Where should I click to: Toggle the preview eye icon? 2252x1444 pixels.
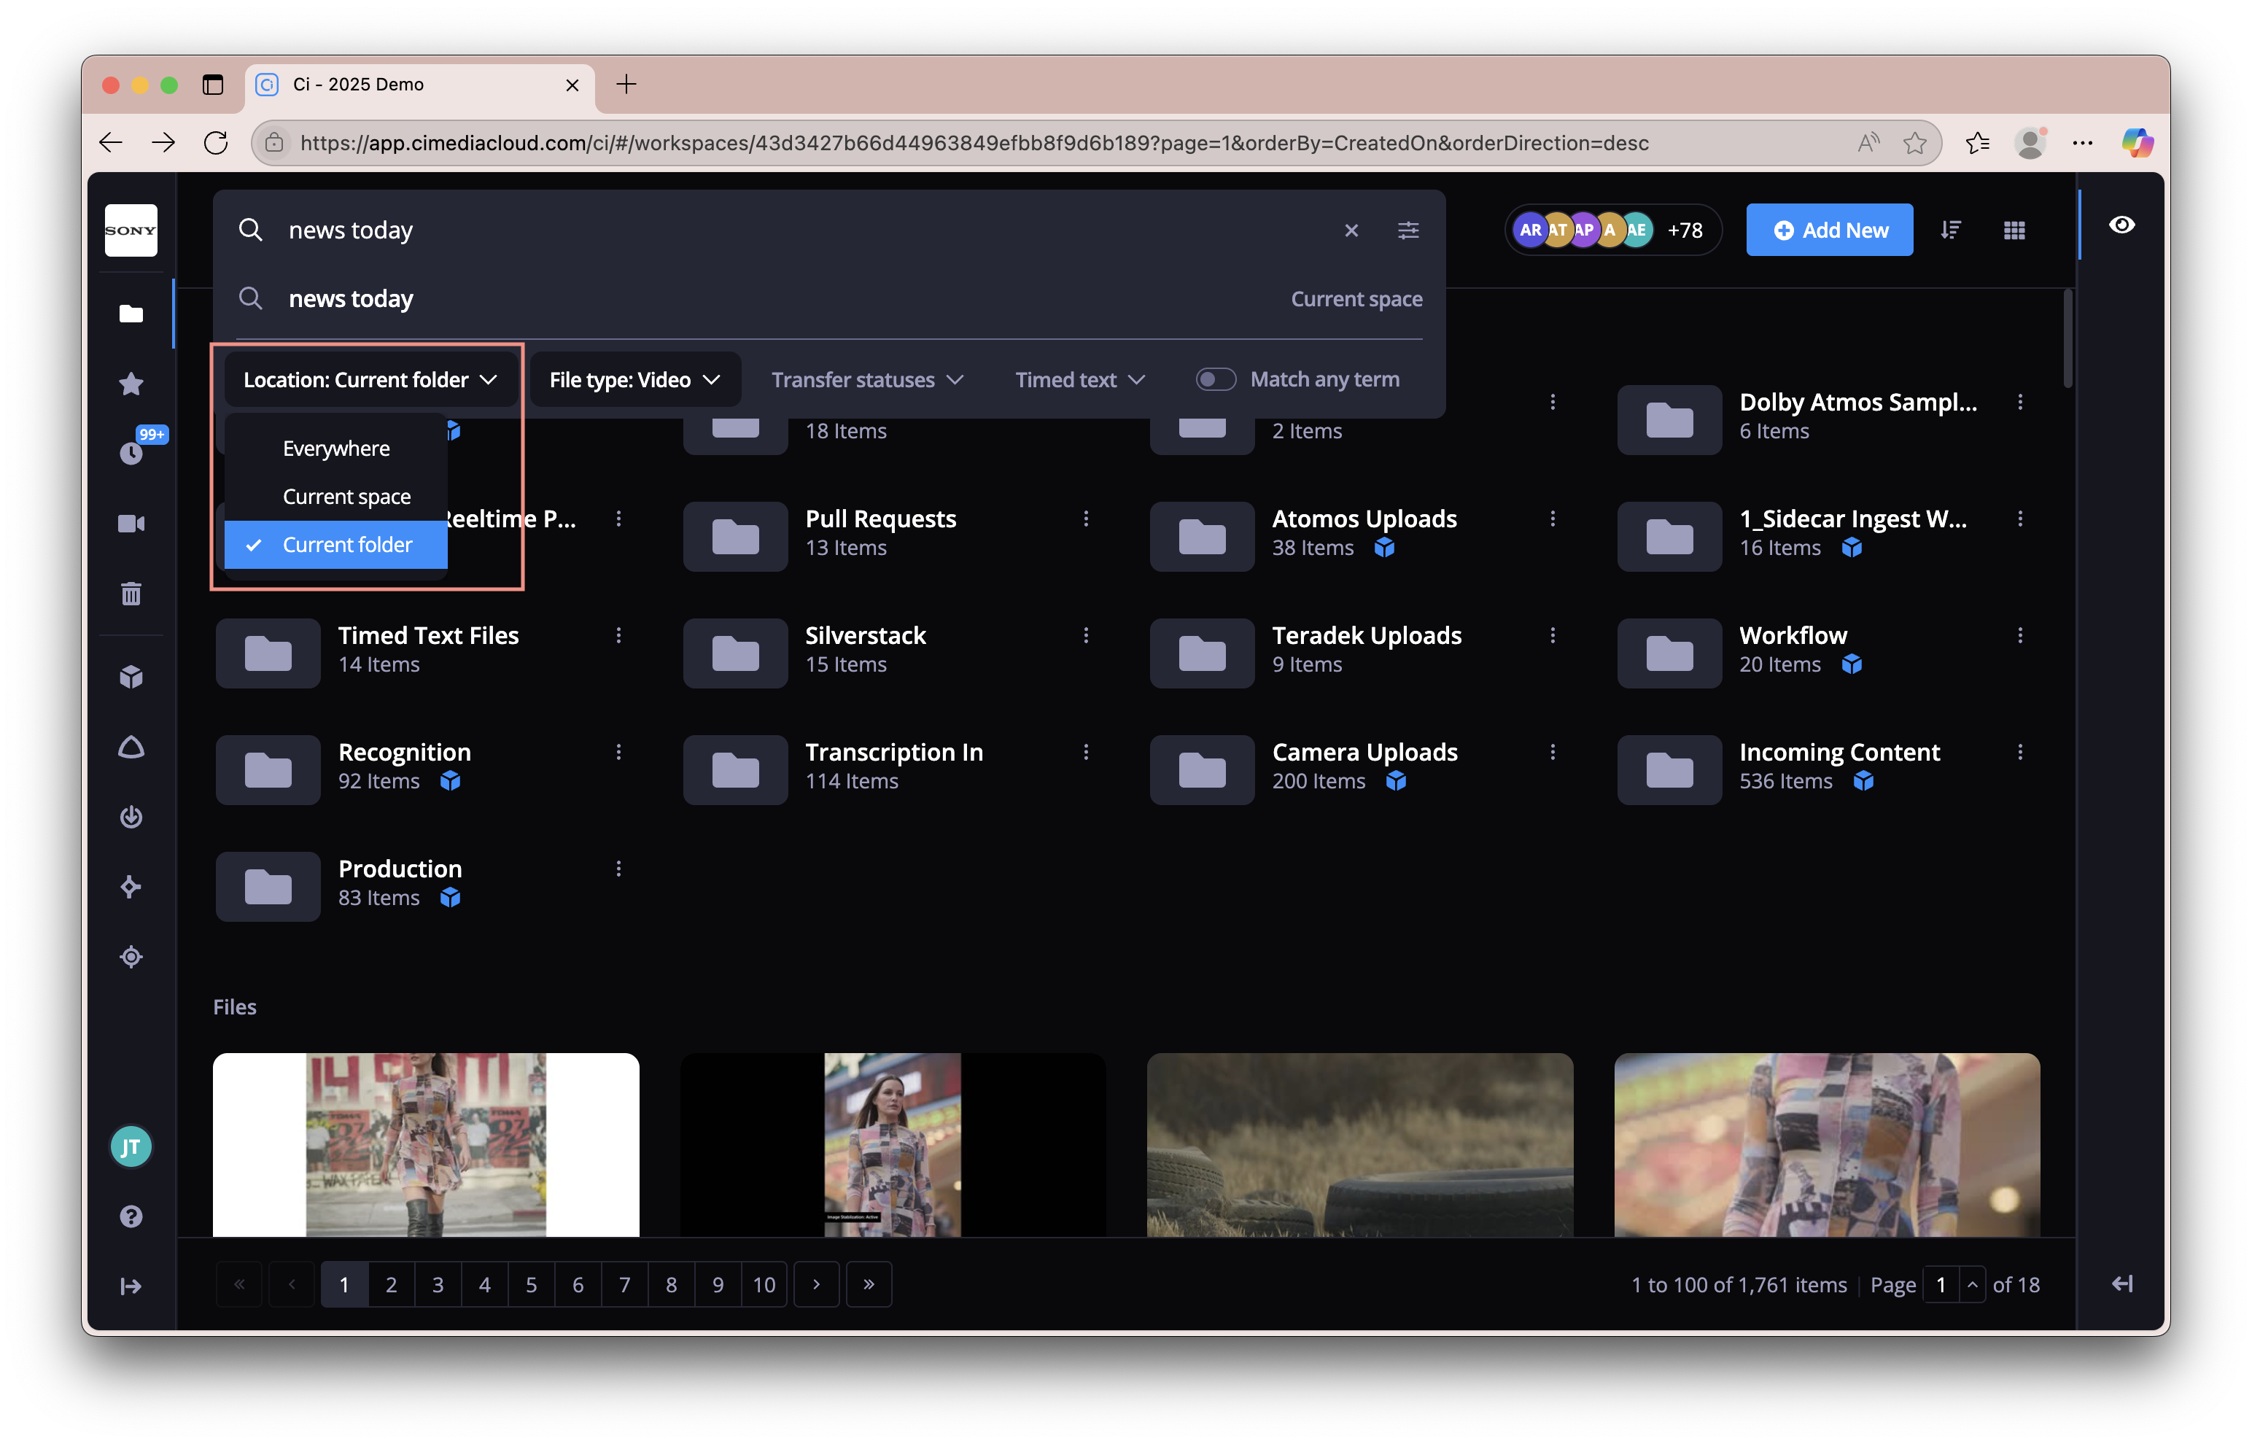[2121, 225]
